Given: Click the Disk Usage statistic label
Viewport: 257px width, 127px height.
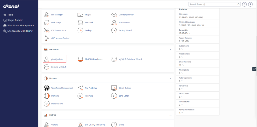Looking at the screenshot, I should [183, 14].
